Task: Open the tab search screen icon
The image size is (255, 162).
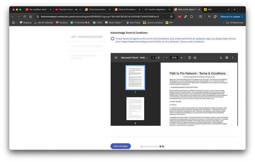Action: coord(200,17)
